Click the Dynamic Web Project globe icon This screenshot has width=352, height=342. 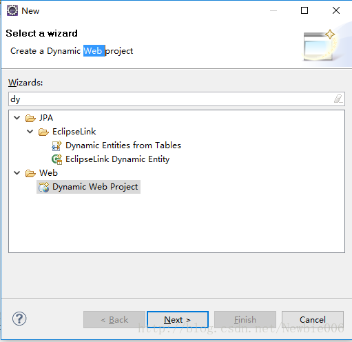click(x=43, y=187)
